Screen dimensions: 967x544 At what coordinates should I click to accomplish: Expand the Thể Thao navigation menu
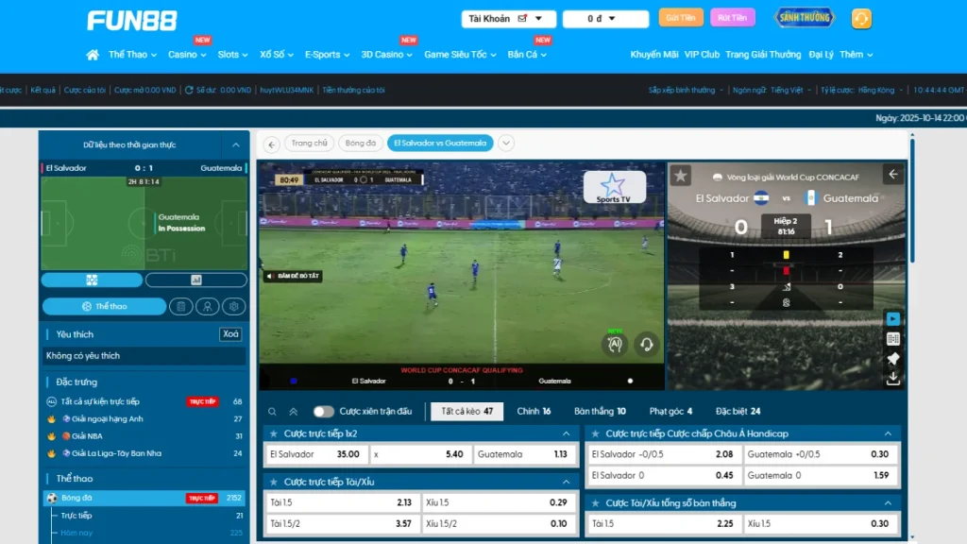point(132,55)
